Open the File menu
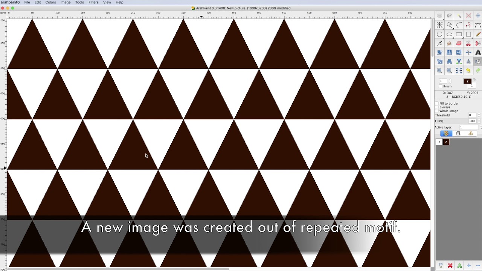The image size is (482, 271). tap(27, 2)
